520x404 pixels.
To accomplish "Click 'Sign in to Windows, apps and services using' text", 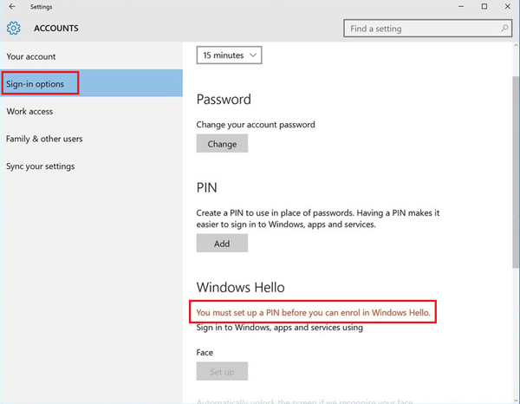I will [280, 328].
